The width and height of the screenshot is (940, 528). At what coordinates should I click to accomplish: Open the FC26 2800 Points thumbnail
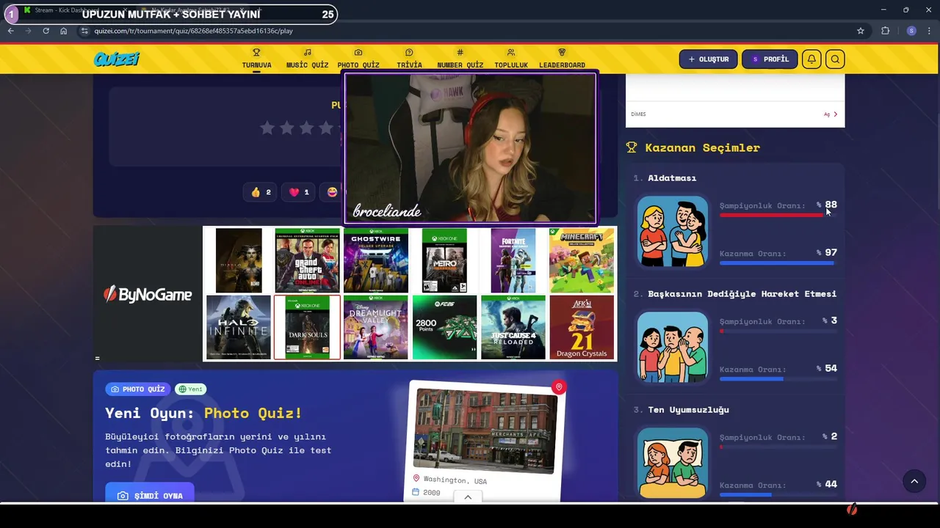tap(444, 327)
